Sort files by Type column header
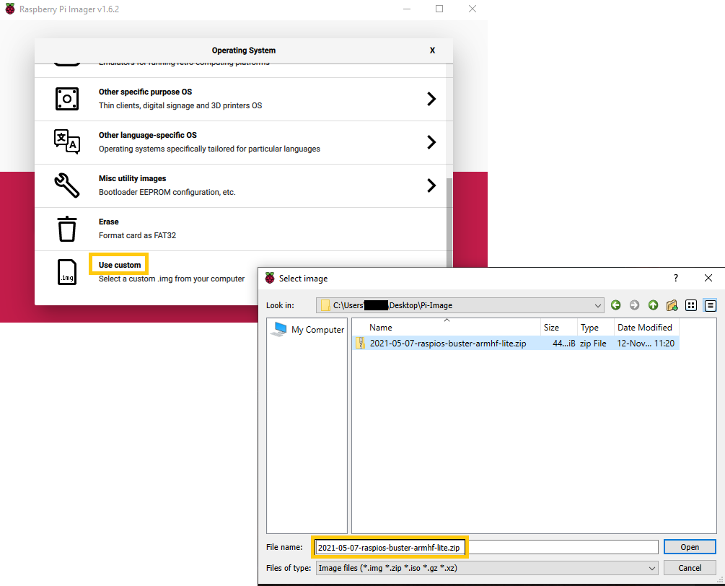725x586 pixels. (596, 328)
